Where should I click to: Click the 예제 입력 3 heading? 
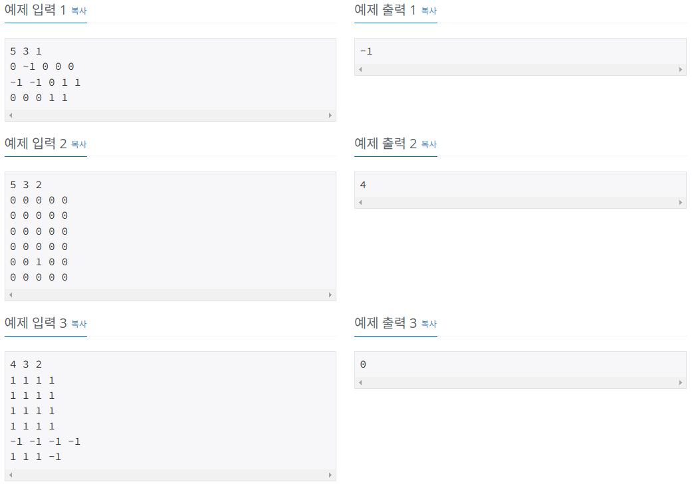click(x=37, y=323)
